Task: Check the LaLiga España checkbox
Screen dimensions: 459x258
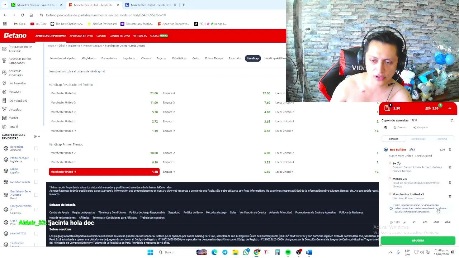Action: pyautogui.click(x=36, y=171)
